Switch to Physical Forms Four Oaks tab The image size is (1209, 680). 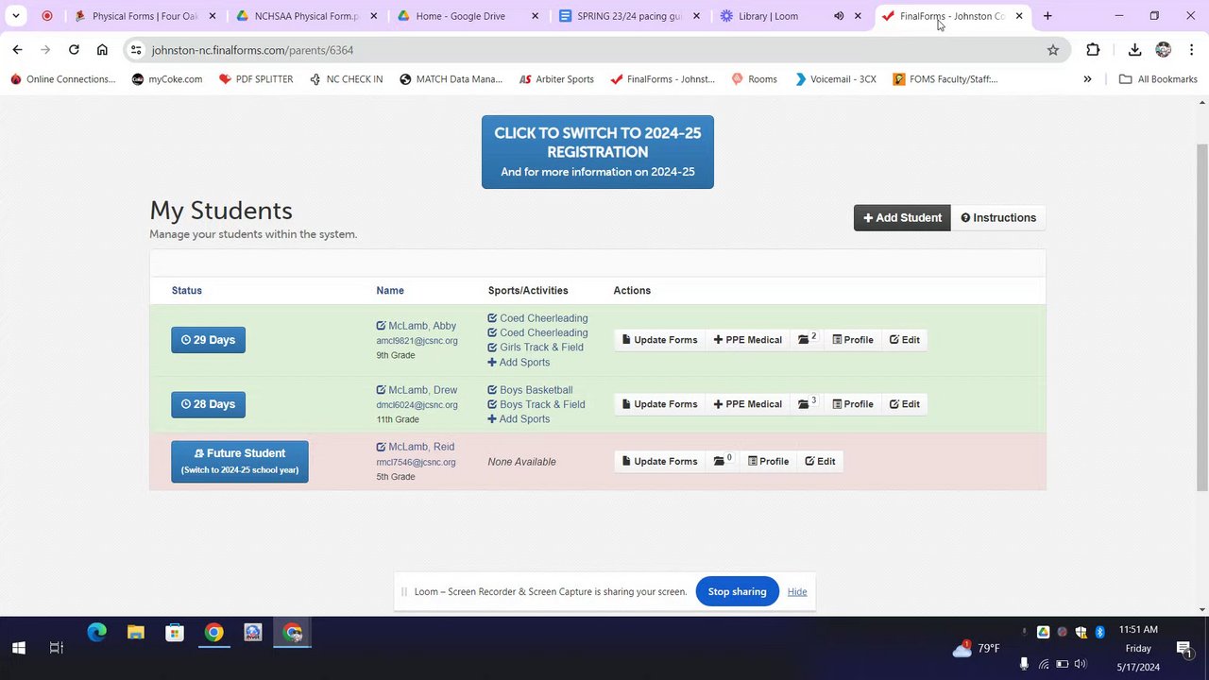click(x=146, y=16)
